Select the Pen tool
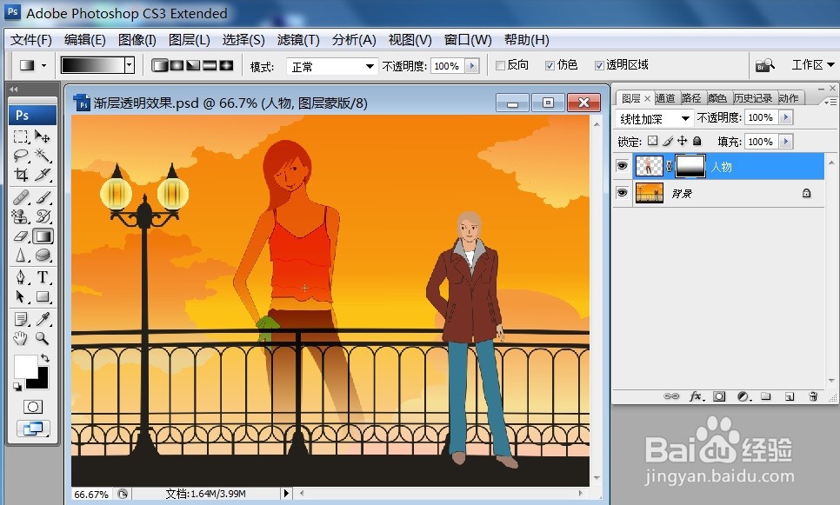 pos(21,277)
